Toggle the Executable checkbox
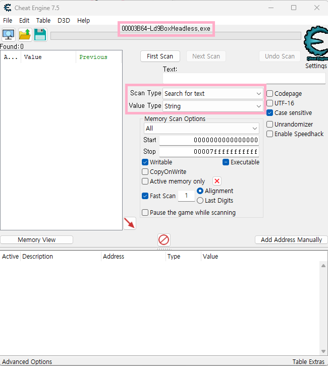Image resolution: width=328 pixels, height=366 pixels. pos(226,162)
